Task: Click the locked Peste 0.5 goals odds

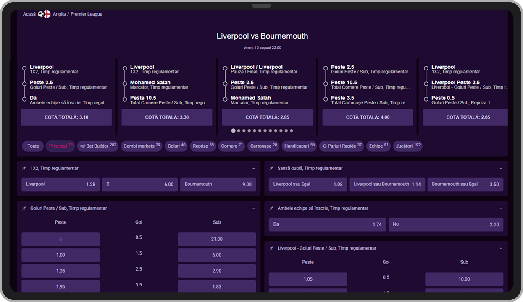Action: 60,239
